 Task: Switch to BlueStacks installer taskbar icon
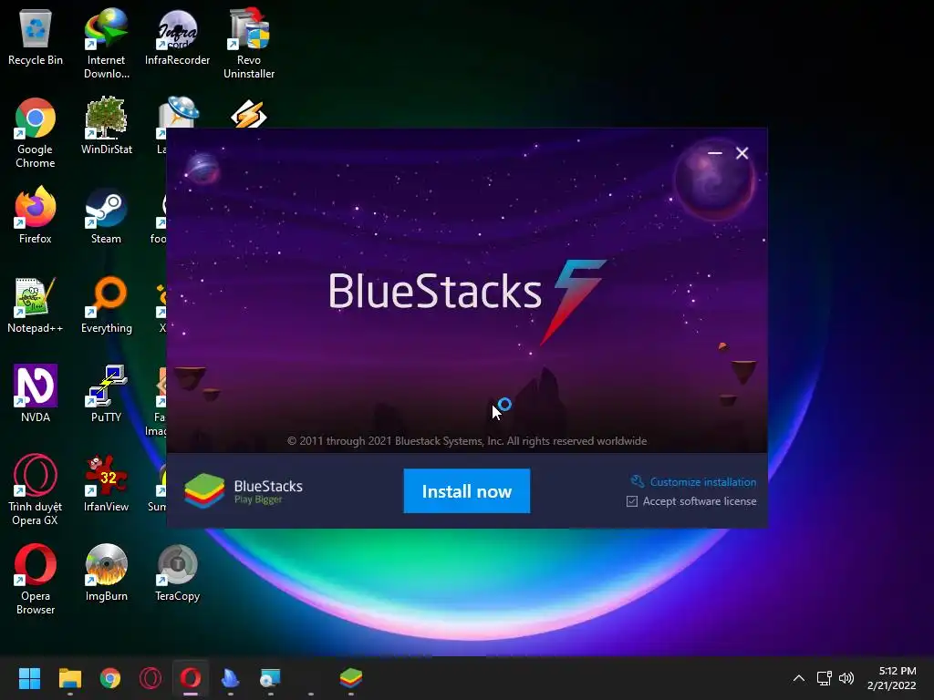(x=351, y=678)
